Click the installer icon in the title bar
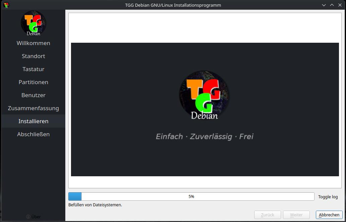The height and width of the screenshot is (222, 346). click(x=6, y=5)
